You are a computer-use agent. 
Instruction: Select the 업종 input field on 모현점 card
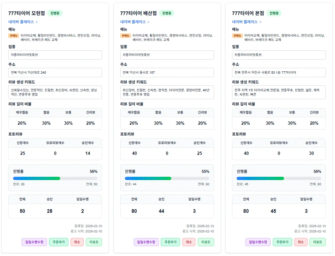[x=55, y=55]
